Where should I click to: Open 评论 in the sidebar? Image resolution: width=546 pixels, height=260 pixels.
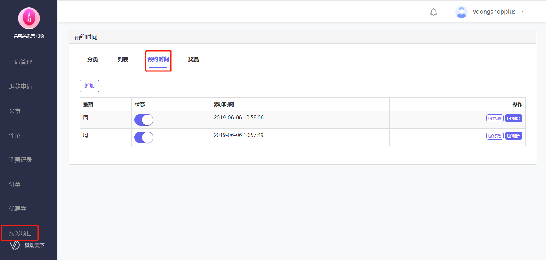click(15, 135)
